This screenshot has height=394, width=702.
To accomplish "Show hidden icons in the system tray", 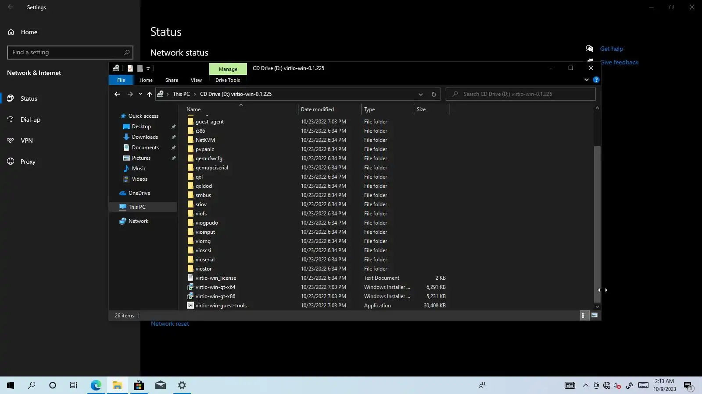I will (x=586, y=385).
